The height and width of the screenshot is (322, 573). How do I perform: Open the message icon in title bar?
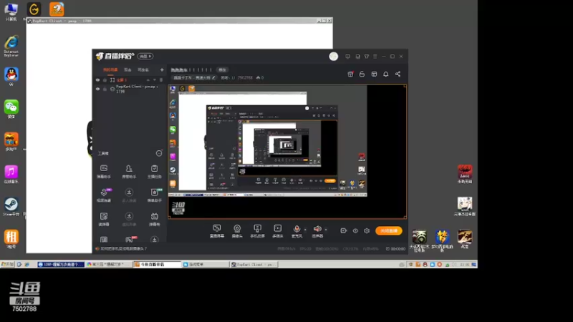click(347, 57)
